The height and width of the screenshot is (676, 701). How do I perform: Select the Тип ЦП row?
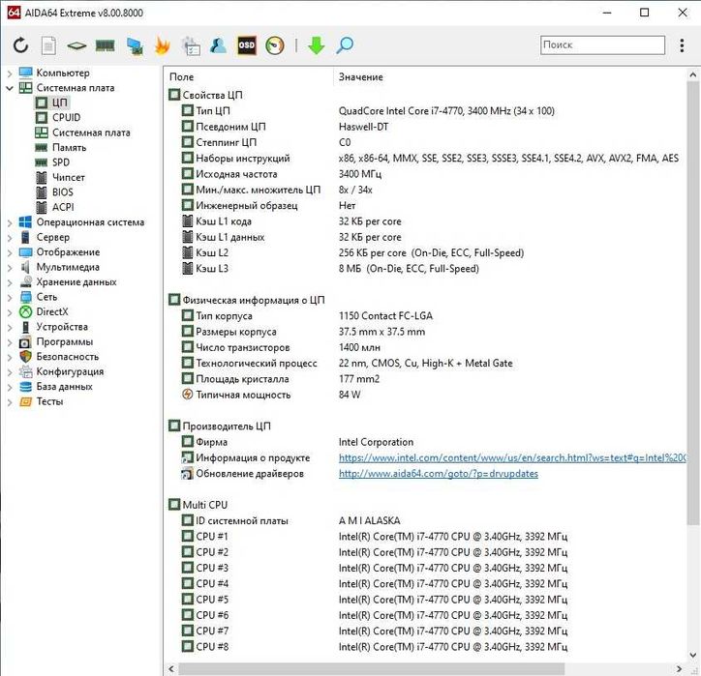point(425,110)
